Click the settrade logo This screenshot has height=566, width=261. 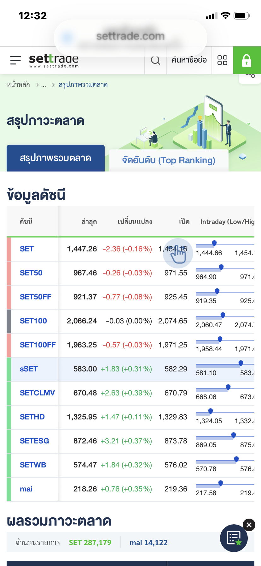54,60
